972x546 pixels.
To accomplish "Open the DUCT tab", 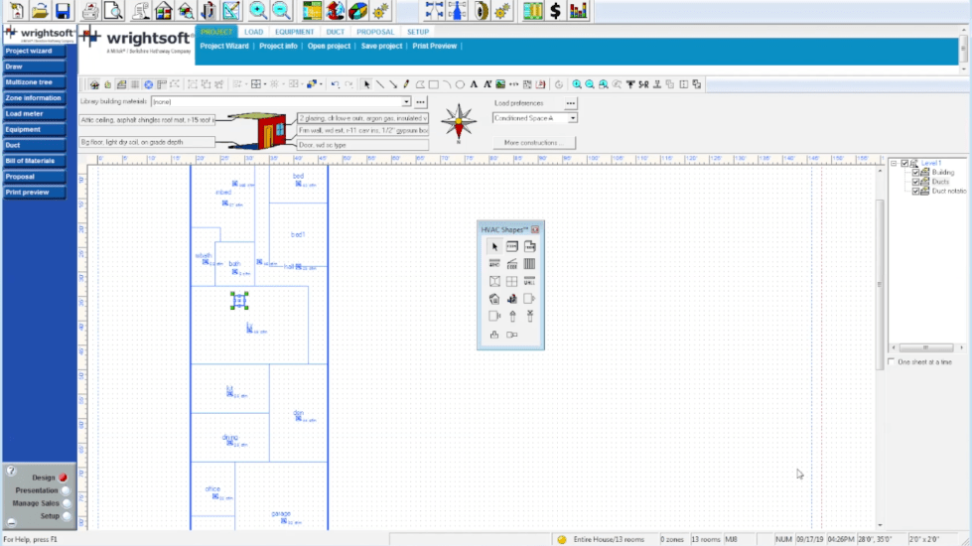I will [336, 32].
